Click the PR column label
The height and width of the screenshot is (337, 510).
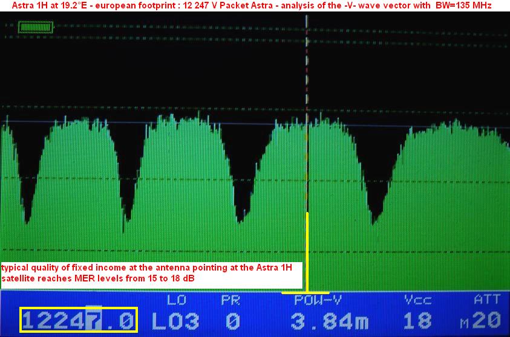tap(231, 300)
